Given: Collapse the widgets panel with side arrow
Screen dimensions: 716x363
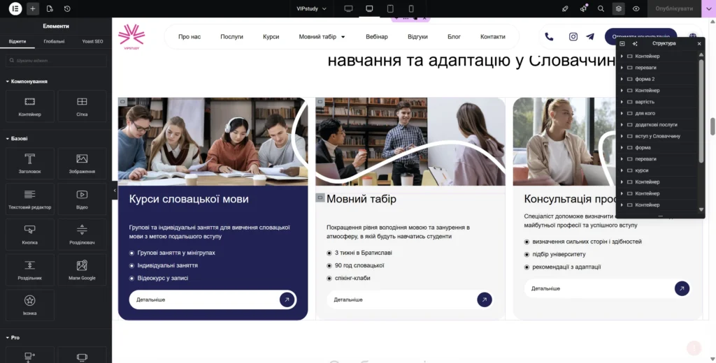Looking at the screenshot, I should click(115, 190).
